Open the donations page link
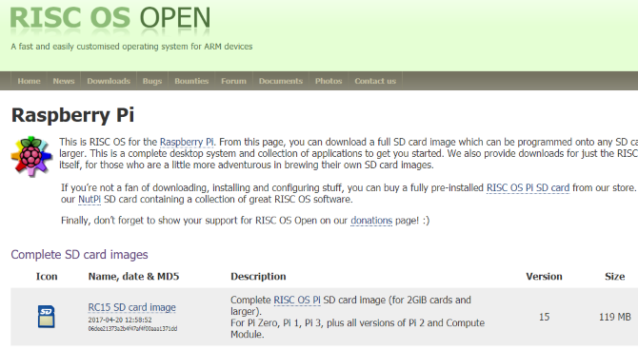The image size is (638, 350). (x=371, y=221)
